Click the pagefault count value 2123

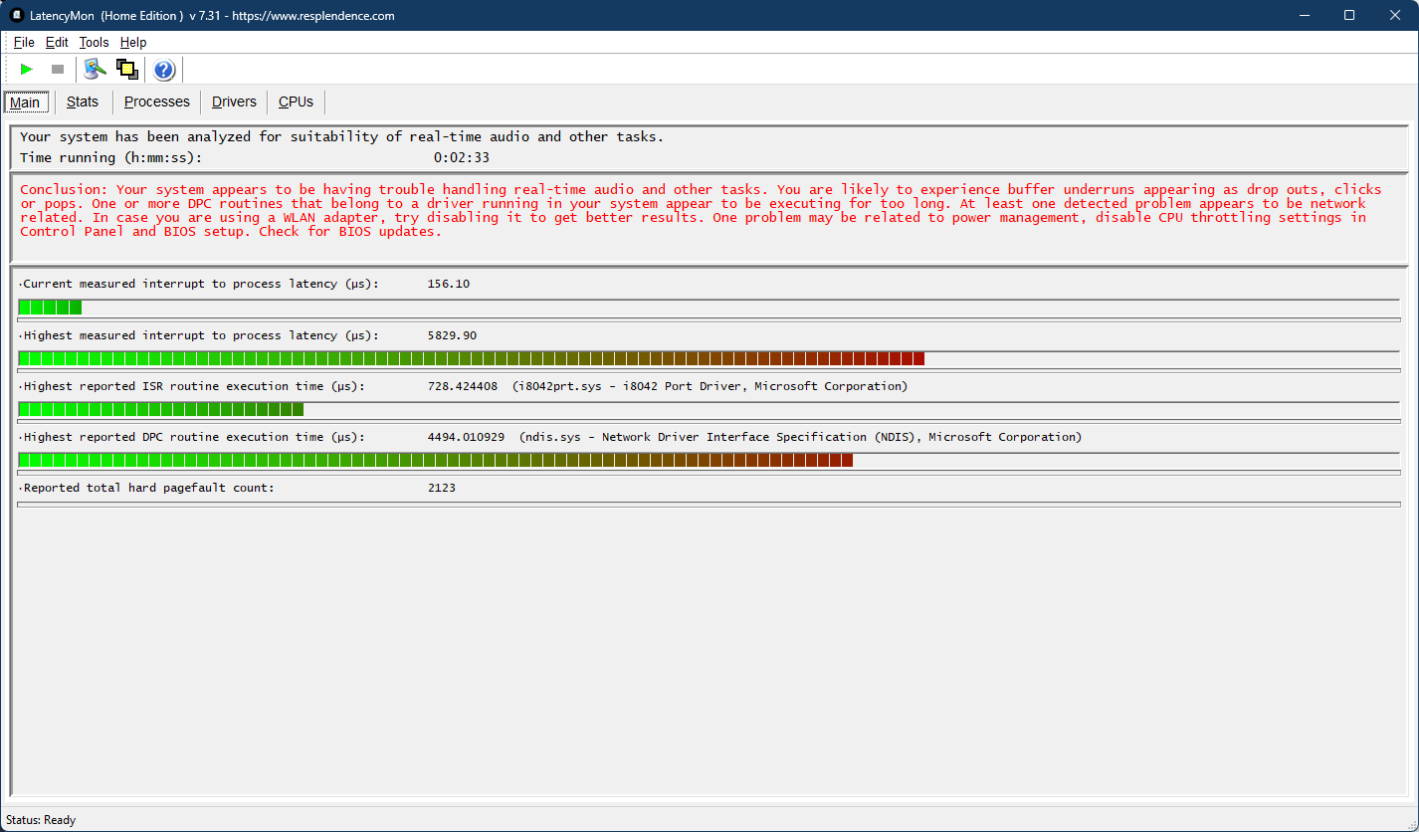[x=442, y=488]
